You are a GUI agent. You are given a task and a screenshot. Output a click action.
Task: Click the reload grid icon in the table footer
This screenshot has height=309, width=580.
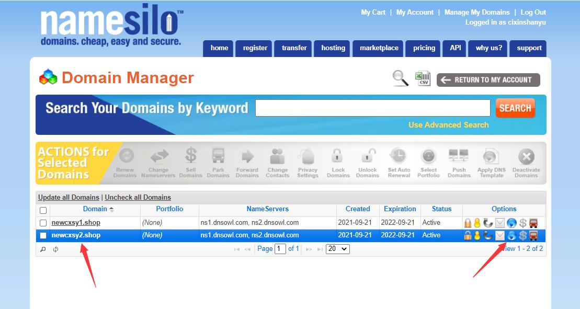click(x=55, y=249)
